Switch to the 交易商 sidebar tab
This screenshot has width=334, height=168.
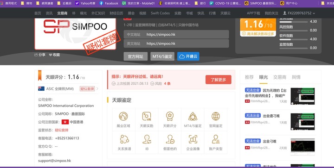coord(280,77)
